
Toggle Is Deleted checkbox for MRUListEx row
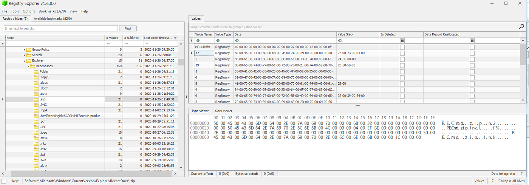tap(402, 47)
